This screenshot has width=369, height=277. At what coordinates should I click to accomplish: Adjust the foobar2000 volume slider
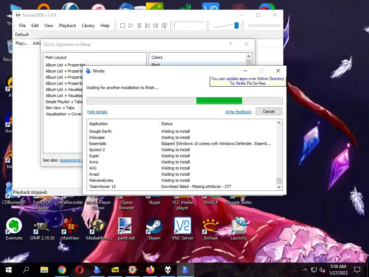point(236,26)
